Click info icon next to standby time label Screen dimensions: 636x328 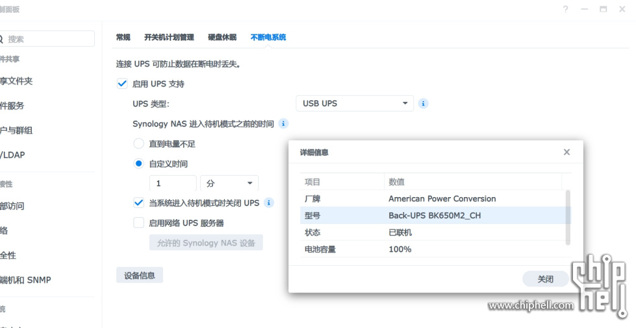pos(283,124)
